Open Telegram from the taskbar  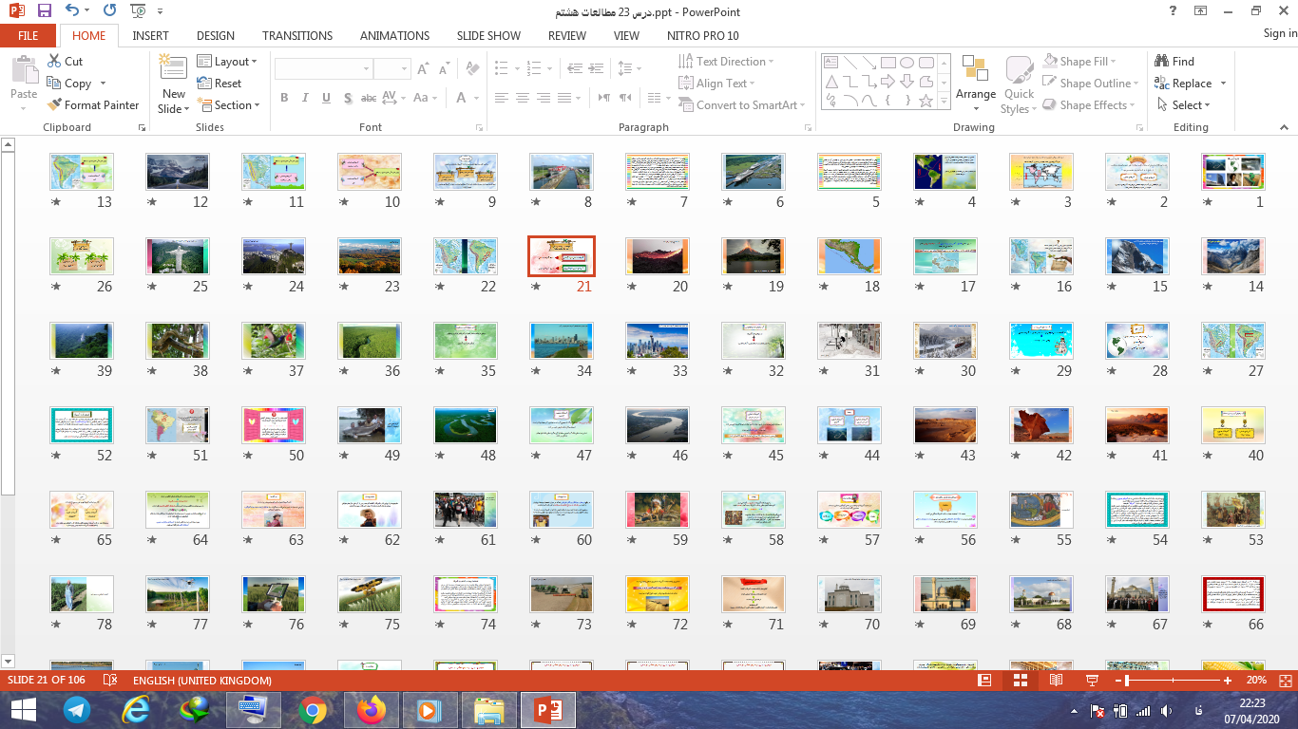(77, 709)
